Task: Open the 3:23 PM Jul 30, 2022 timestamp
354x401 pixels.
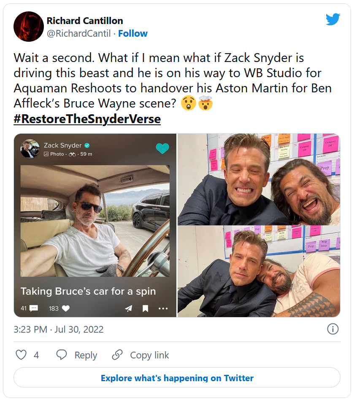Action: point(58,329)
